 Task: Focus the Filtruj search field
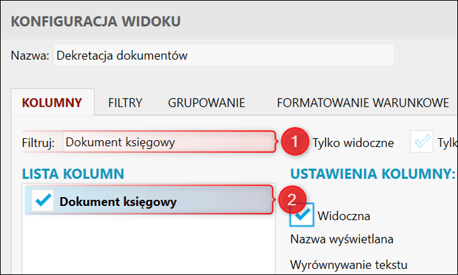(169, 142)
